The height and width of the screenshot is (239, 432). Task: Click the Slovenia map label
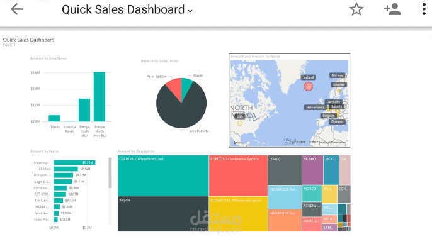coord(337,121)
